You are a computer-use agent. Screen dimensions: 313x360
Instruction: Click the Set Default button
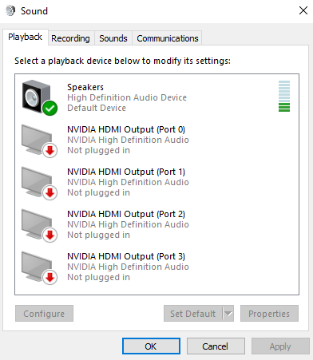[x=193, y=314]
